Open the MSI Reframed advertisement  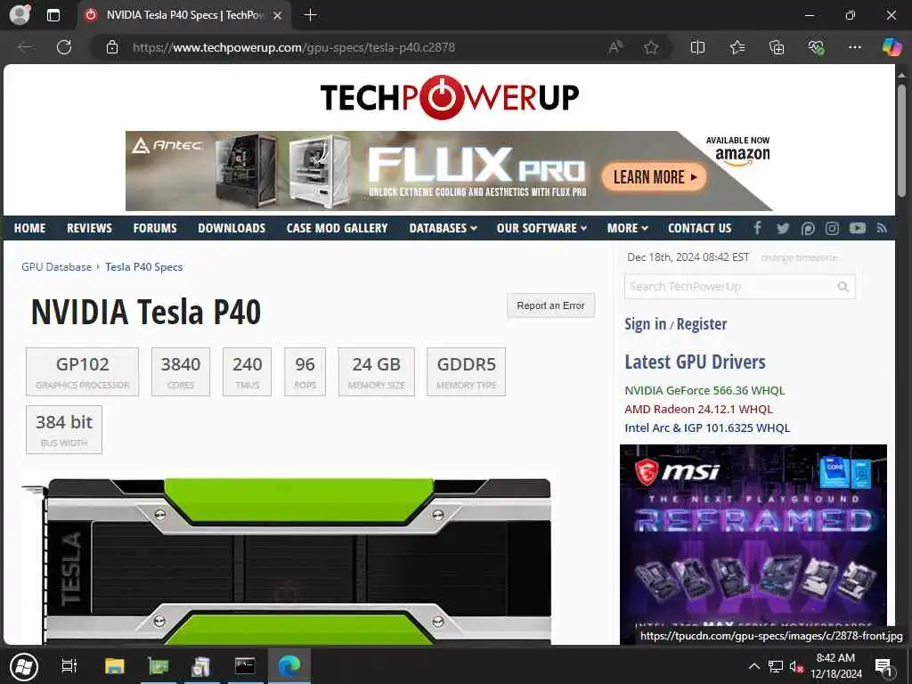coord(753,544)
